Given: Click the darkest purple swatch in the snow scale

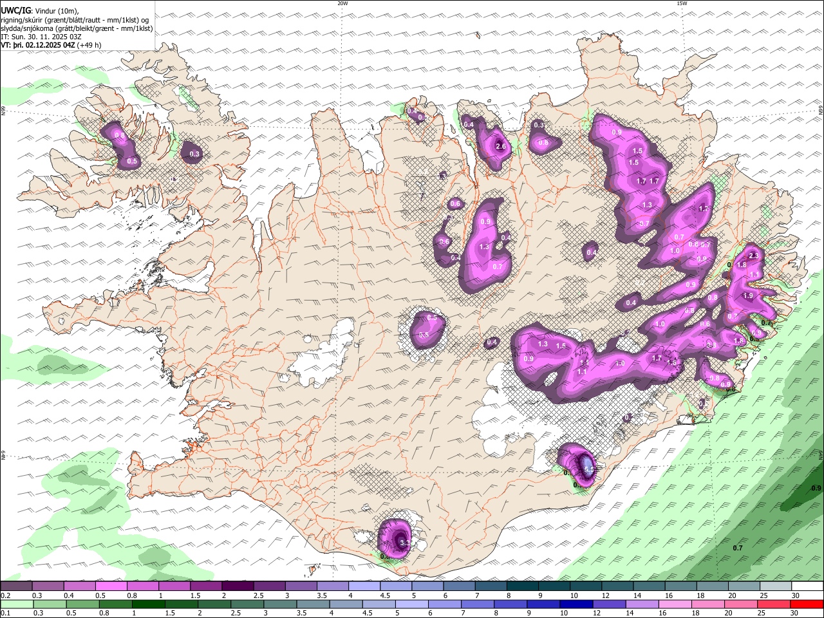Looking at the screenshot, I should pyautogui.click(x=238, y=586).
